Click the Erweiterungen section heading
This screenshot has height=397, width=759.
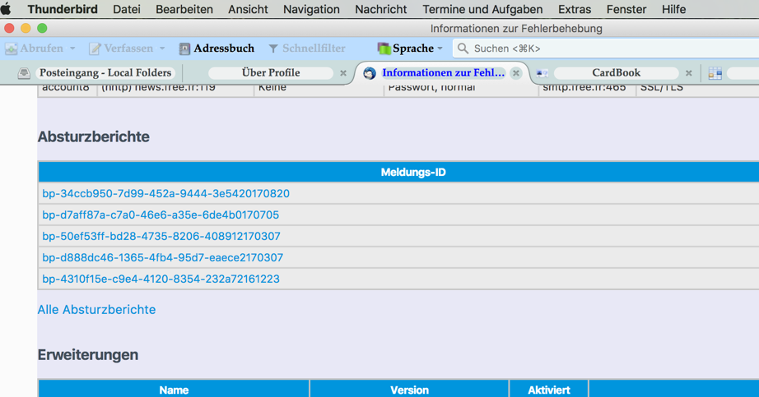(88, 355)
